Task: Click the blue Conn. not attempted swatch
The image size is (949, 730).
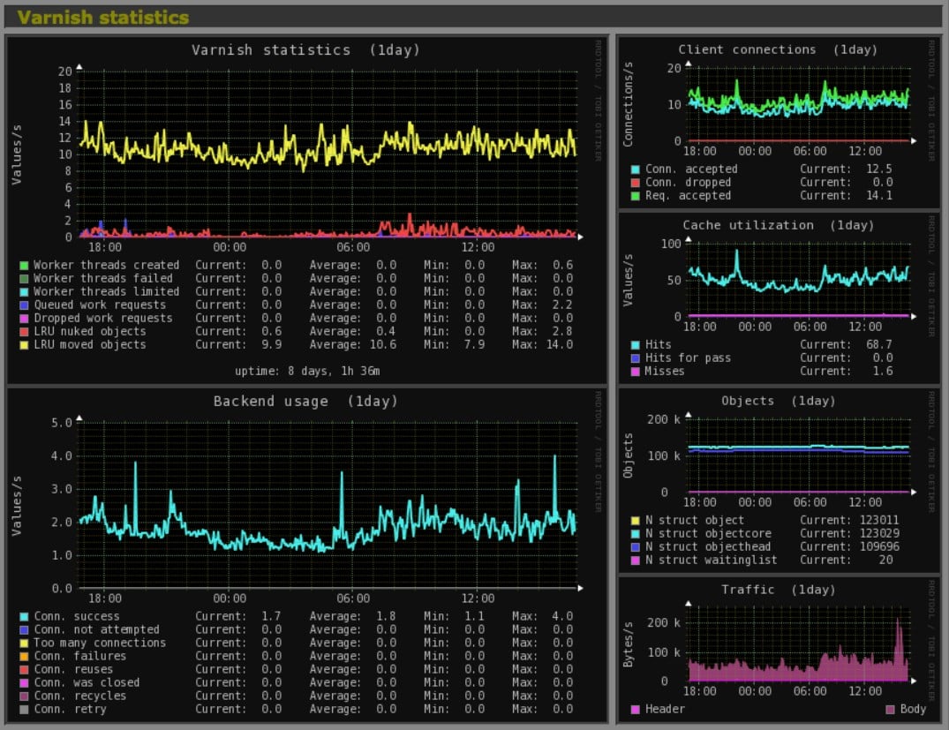Action: [x=24, y=629]
